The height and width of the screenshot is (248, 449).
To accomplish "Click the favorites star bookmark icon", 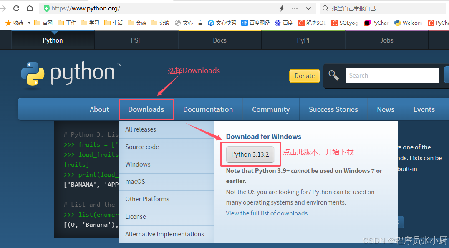I will tap(8, 23).
